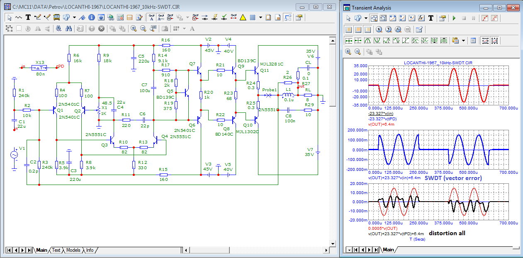This screenshot has width=523, height=258.
Task: Switch to the Models tab
Action: [x=73, y=251]
